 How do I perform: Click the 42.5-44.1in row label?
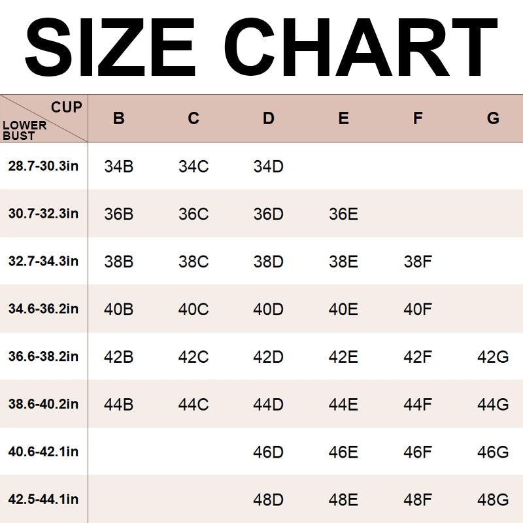43,499
